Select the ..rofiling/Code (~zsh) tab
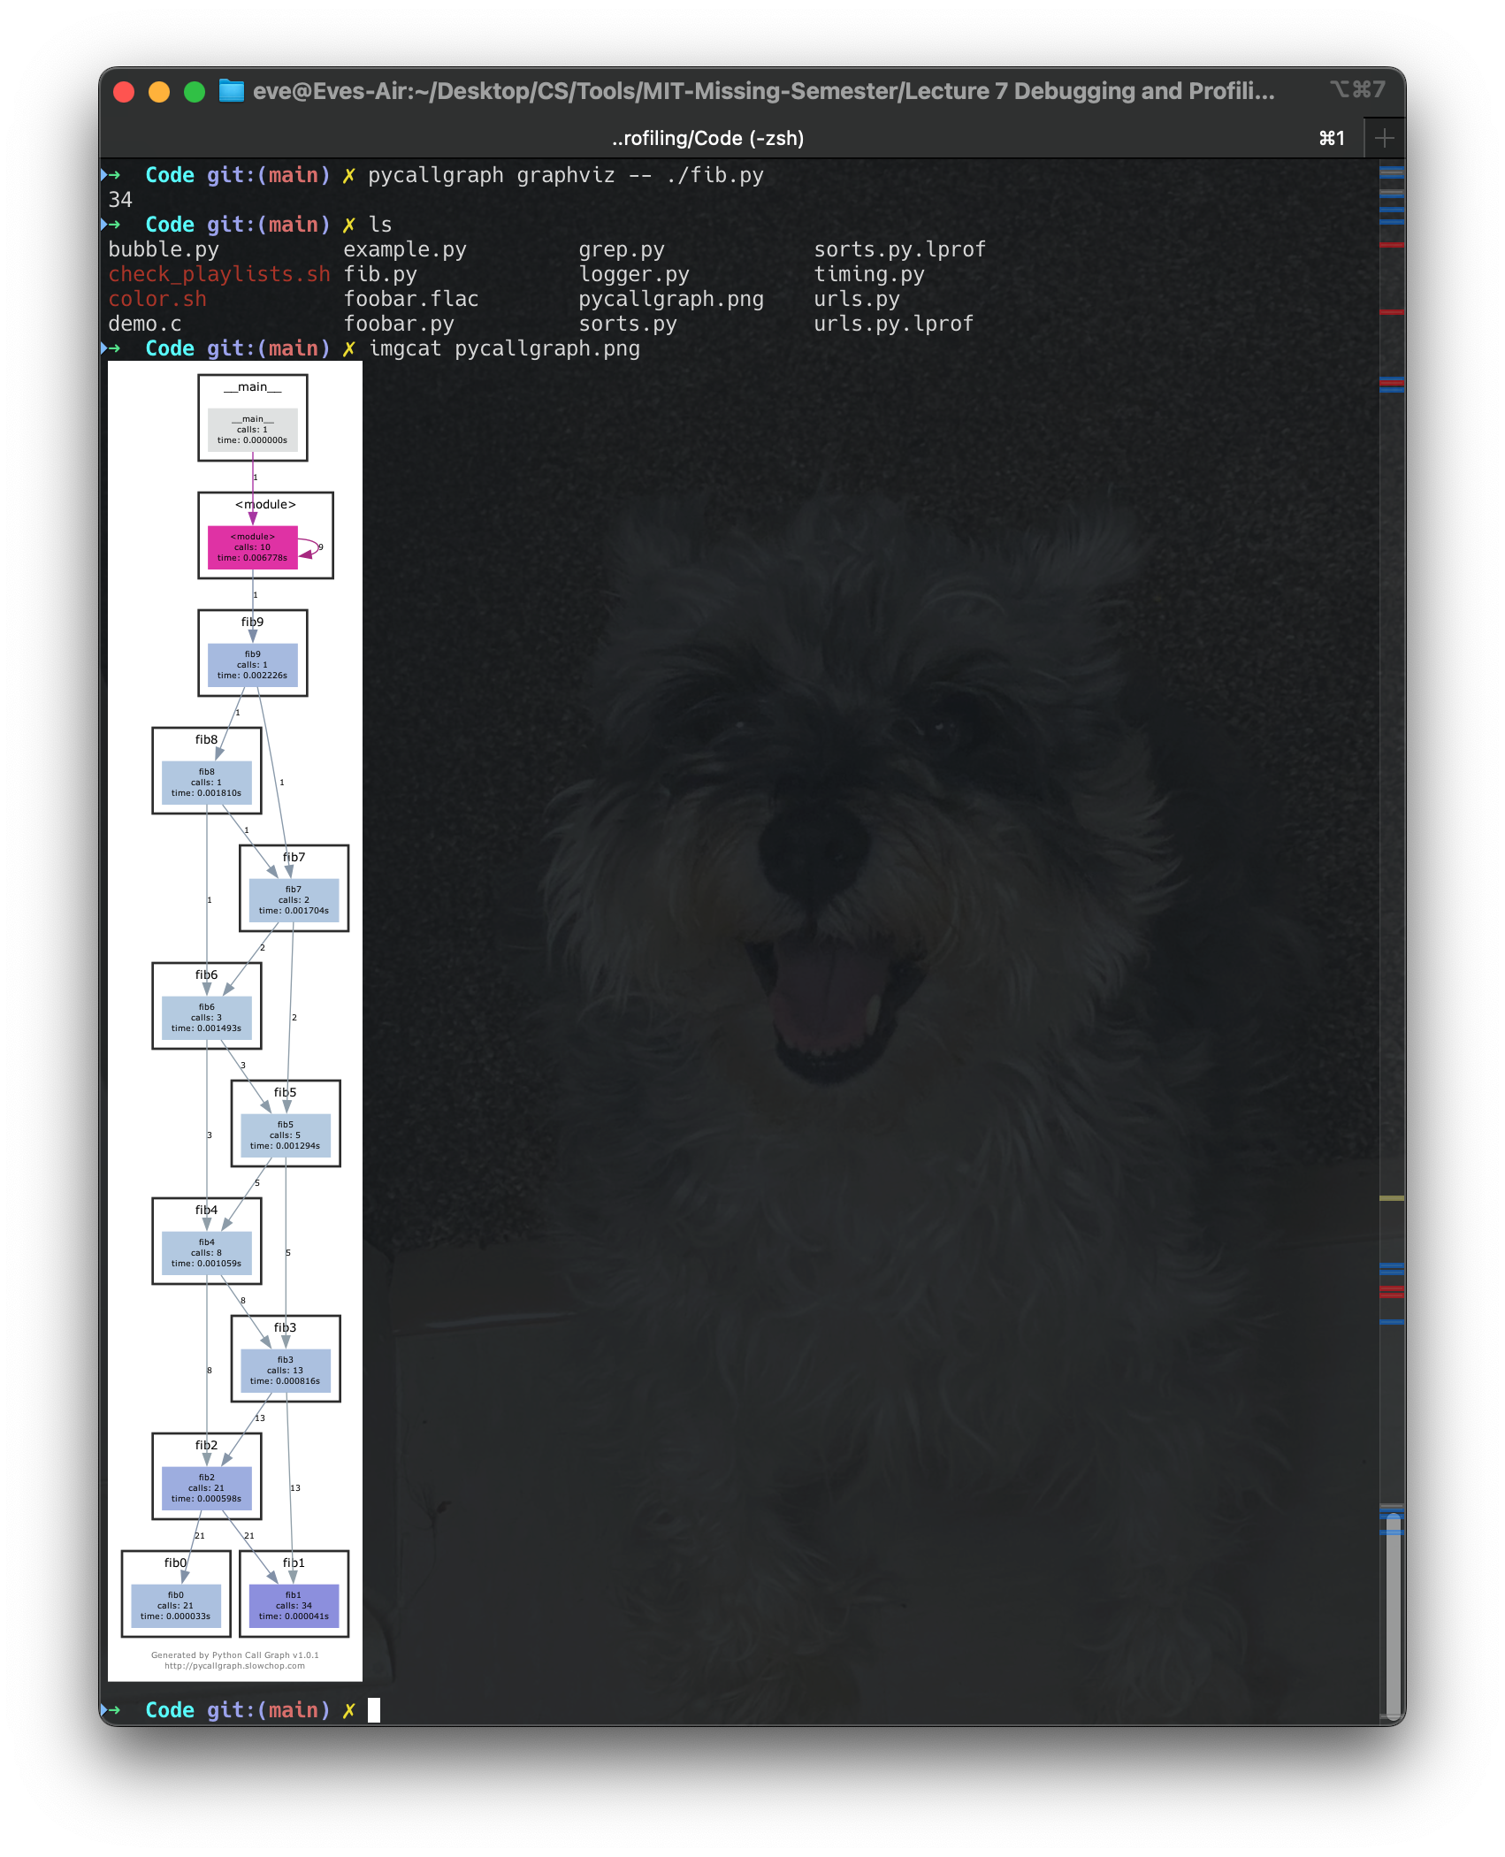Viewport: 1505px width, 1857px height. pos(707,138)
